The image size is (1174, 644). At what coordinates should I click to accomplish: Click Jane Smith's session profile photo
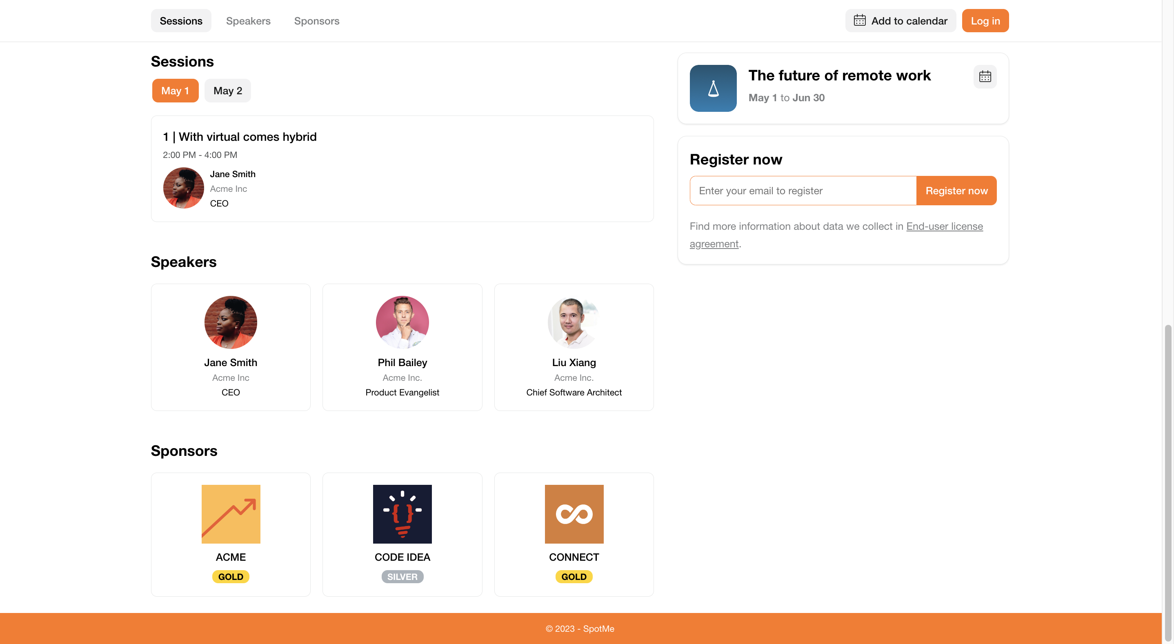(x=183, y=188)
